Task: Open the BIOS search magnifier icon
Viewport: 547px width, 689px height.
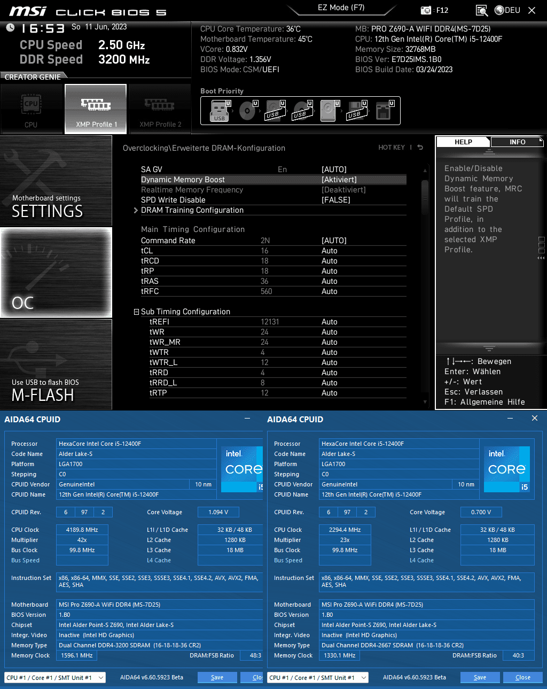Action: (x=481, y=10)
